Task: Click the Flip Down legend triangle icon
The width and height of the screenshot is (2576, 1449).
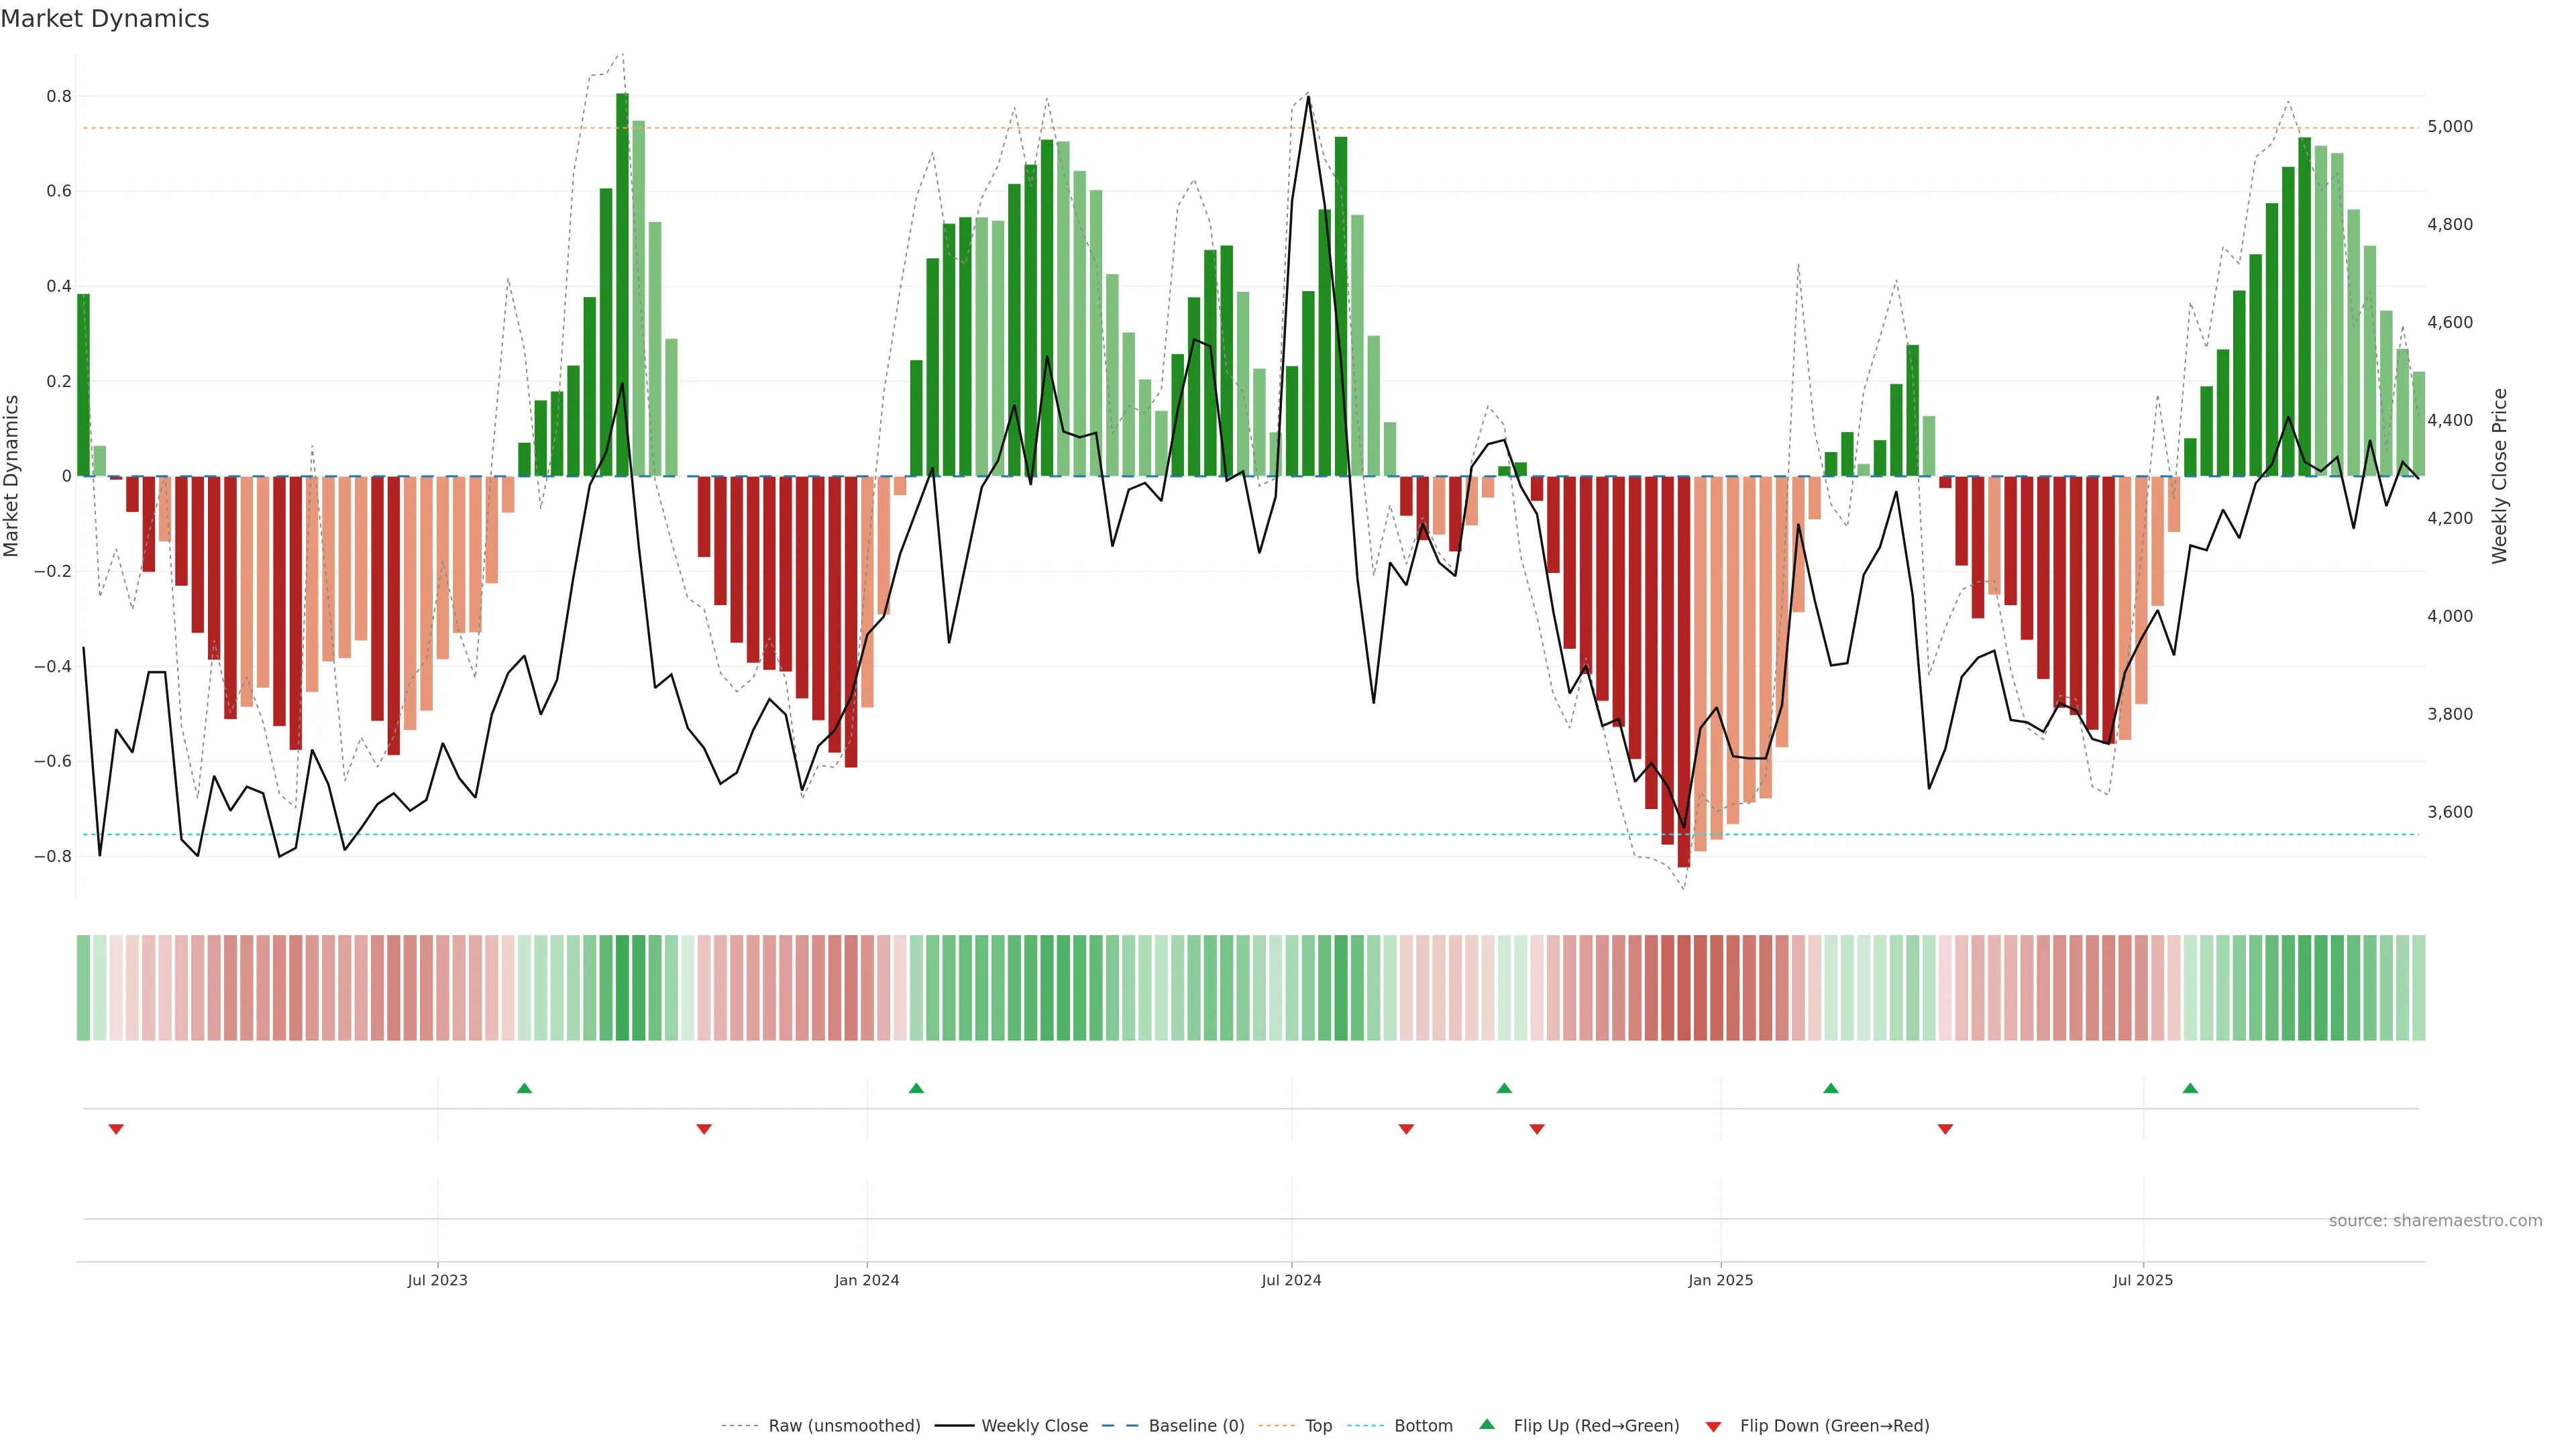Action: click(x=1713, y=1426)
